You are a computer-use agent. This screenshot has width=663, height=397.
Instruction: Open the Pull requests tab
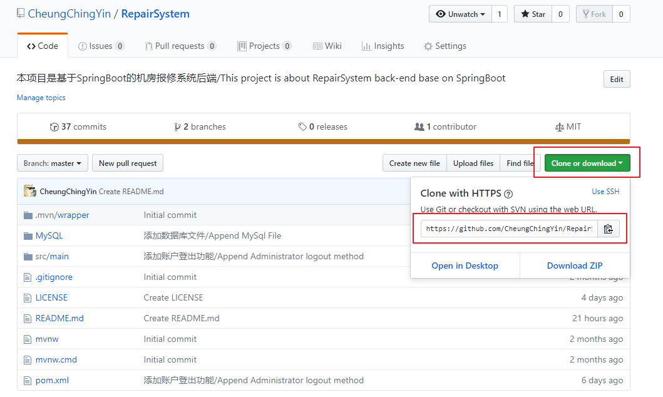tap(180, 46)
